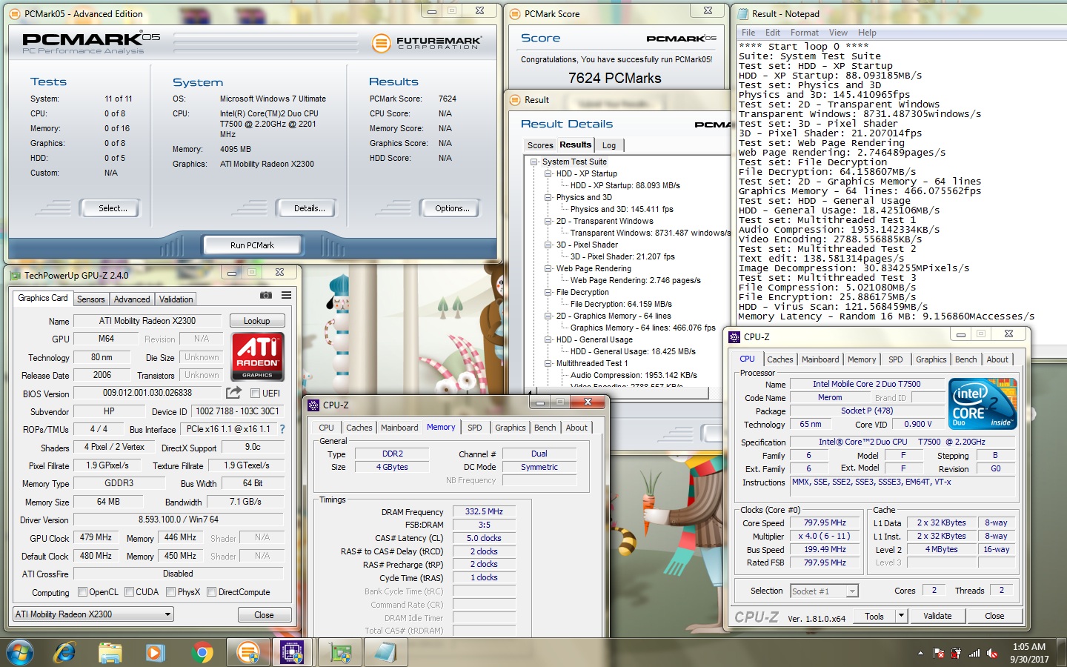
Task: Open the GPU-Z hamburger menu icon
Action: point(286,295)
